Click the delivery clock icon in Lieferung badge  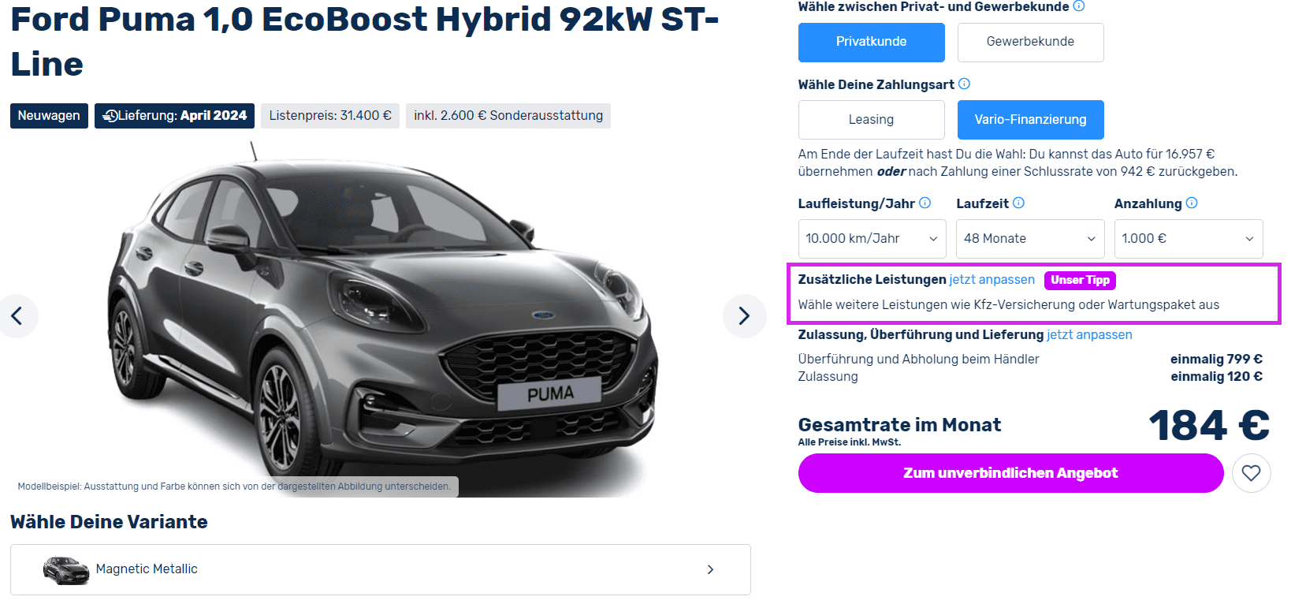110,116
